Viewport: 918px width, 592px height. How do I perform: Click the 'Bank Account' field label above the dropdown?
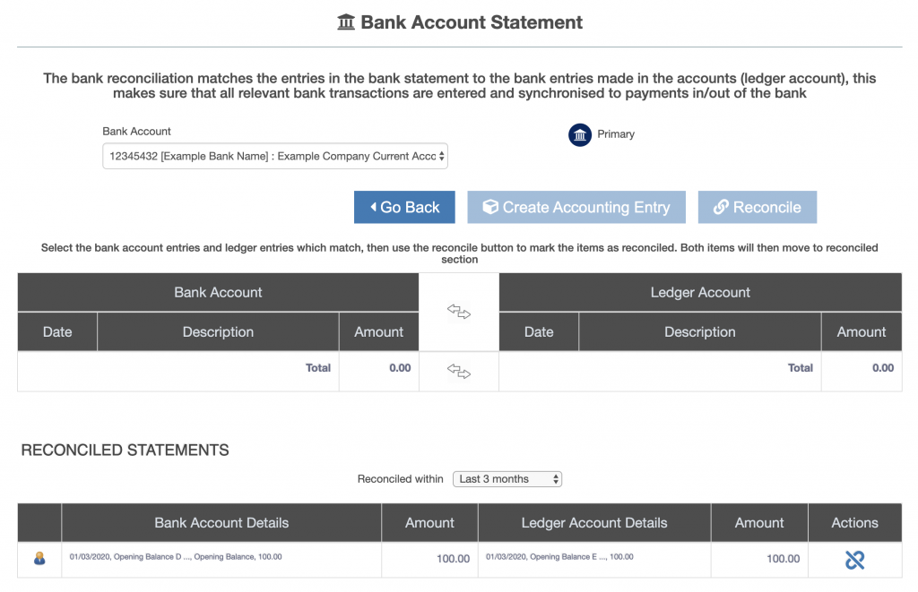pos(136,131)
